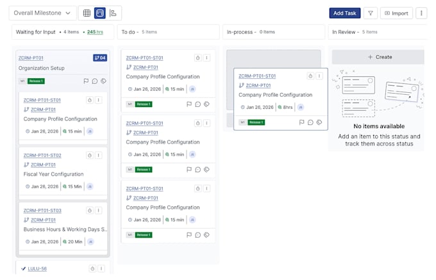Click Release 1 tag on the 8hrs card
The image size is (436, 280).
pyautogui.click(x=256, y=122)
